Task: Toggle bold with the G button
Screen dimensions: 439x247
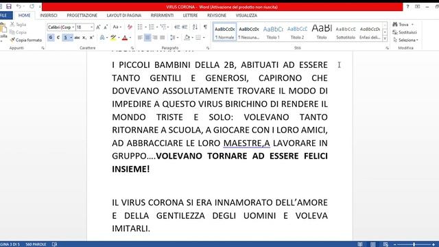Action: (51, 38)
